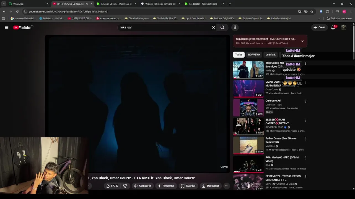Open Todos los marcadores folder
The height and width of the screenshot is (199, 355).
[x=340, y=19]
